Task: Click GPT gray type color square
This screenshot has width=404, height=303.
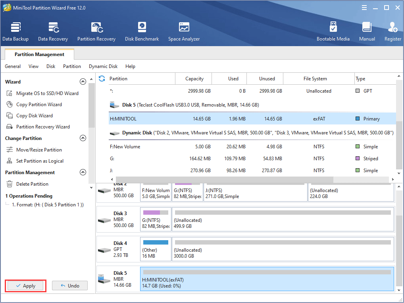Action: (x=358, y=91)
